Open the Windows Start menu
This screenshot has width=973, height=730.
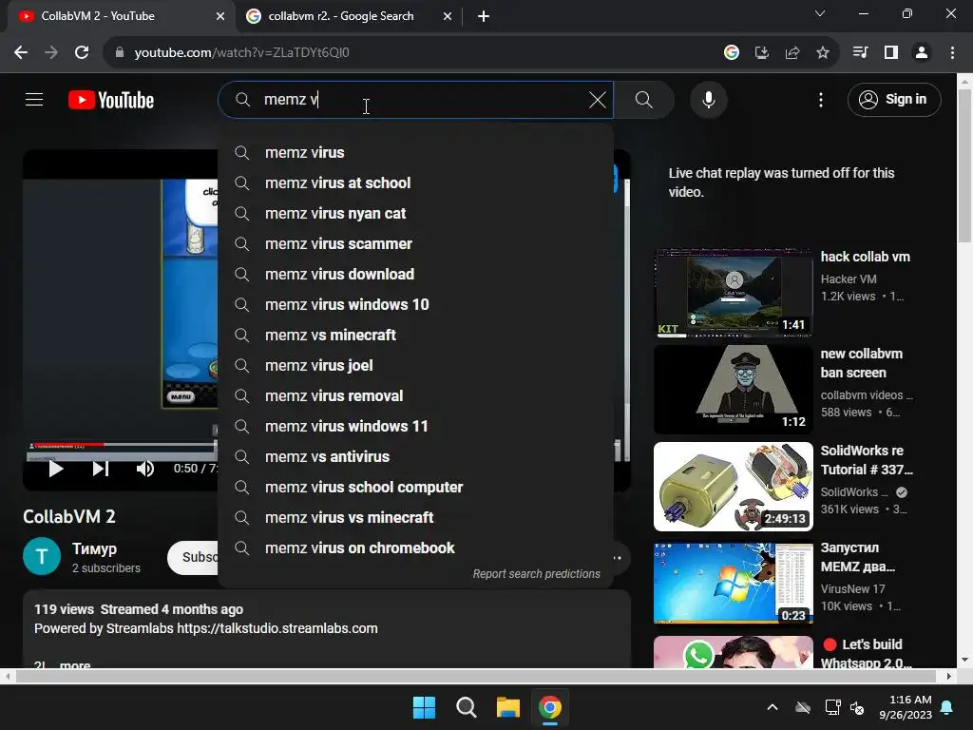425,707
